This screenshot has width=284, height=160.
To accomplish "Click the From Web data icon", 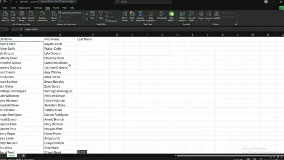I will click(x=13, y=16).
